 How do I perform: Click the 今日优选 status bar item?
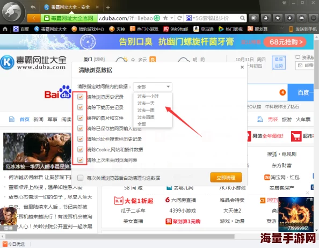pos(14,244)
